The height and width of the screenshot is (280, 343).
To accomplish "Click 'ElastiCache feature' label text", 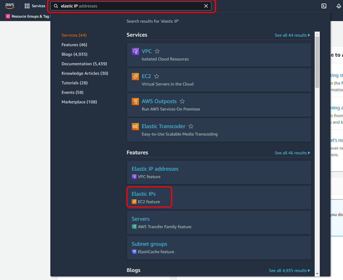I will pos(156,252).
